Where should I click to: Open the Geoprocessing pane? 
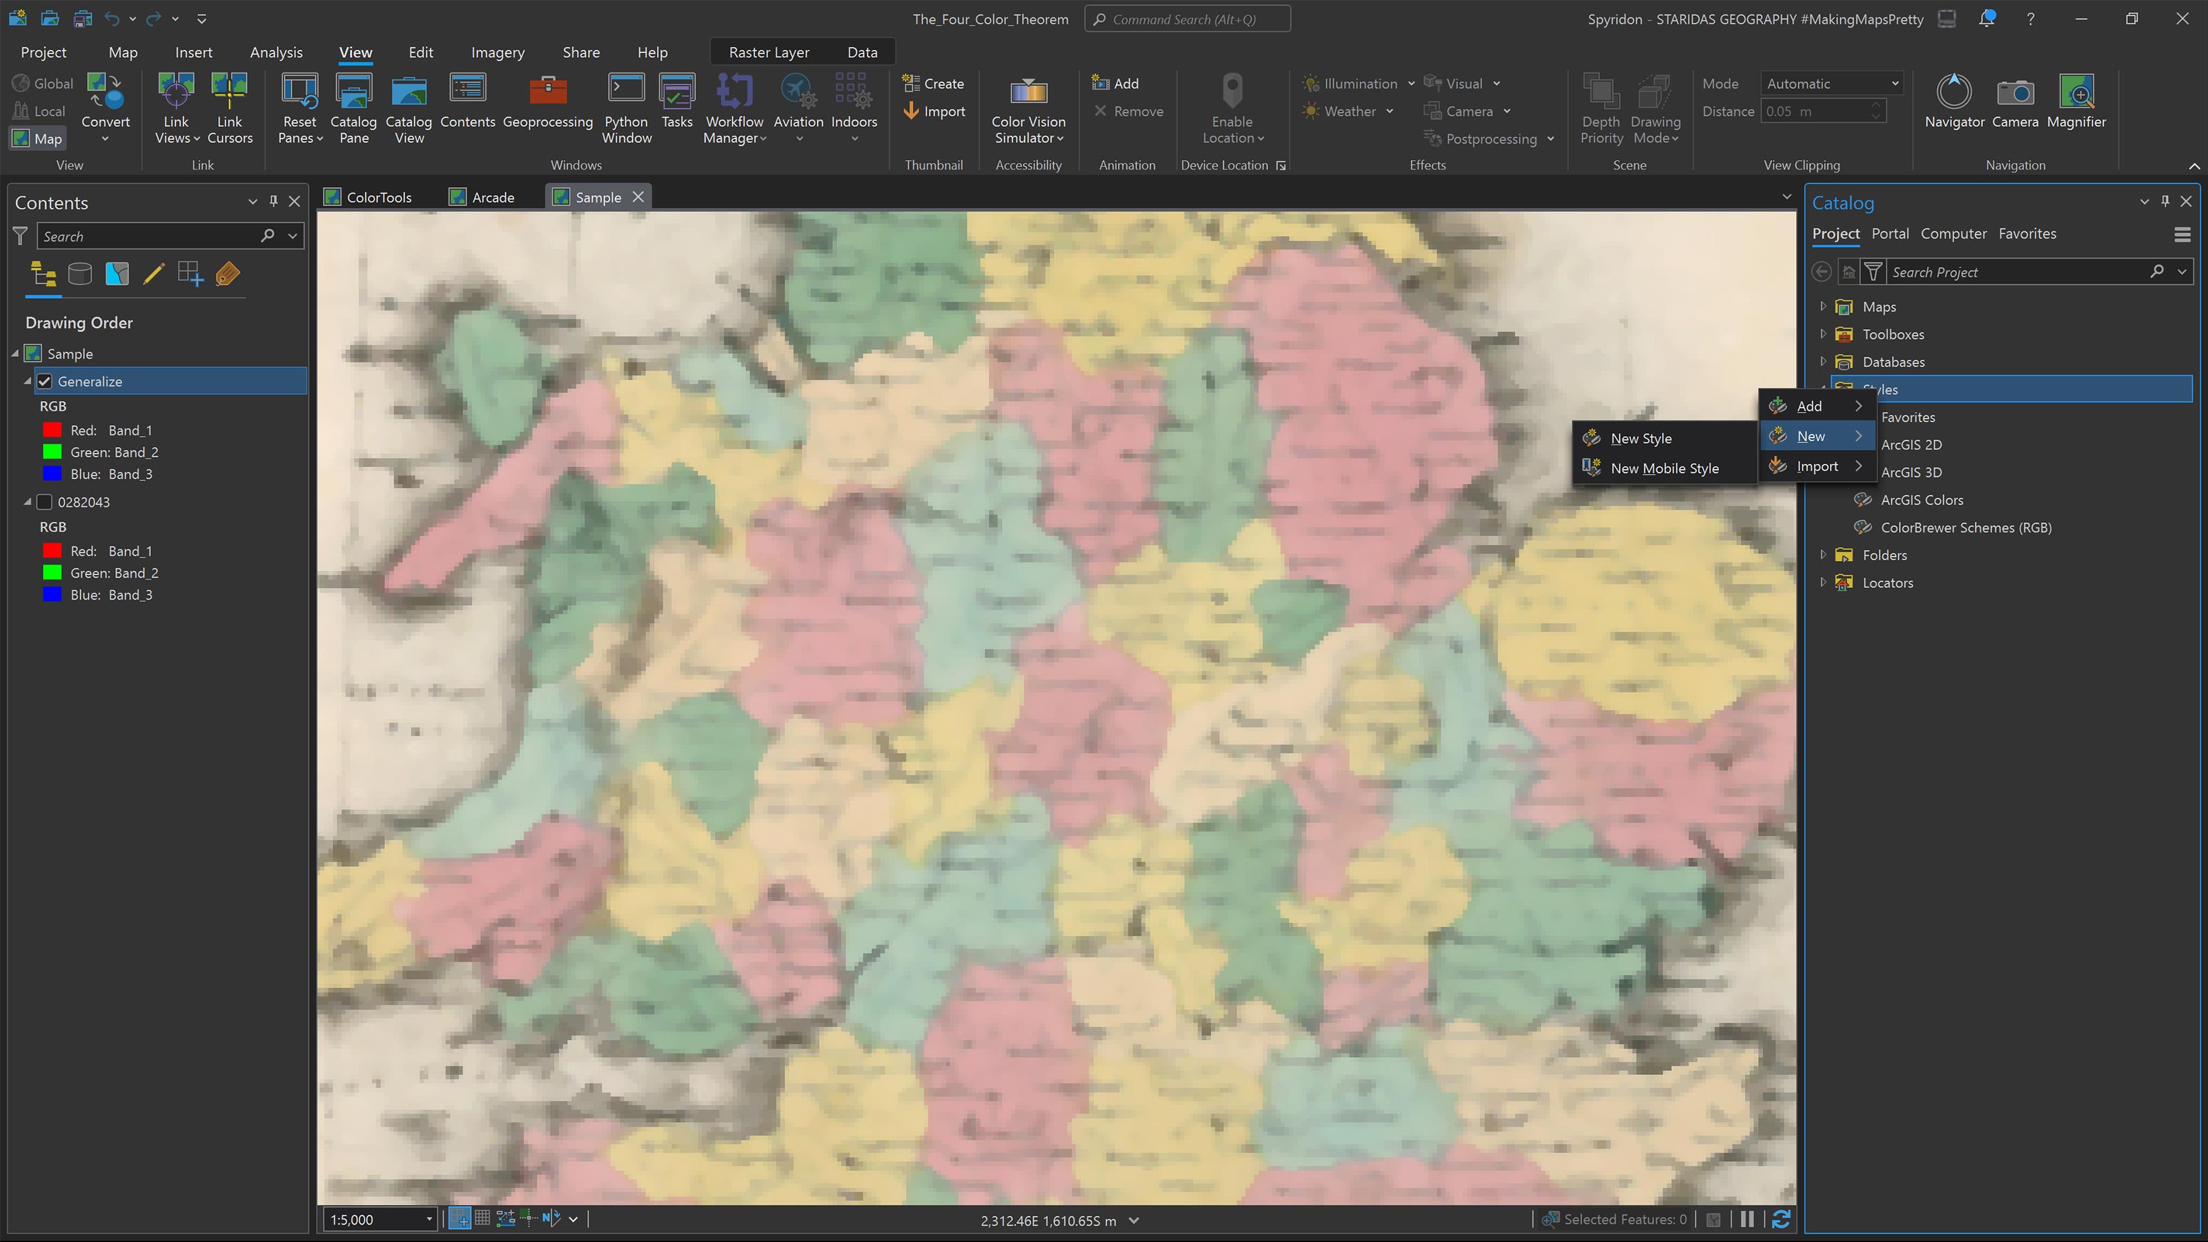pos(549,107)
